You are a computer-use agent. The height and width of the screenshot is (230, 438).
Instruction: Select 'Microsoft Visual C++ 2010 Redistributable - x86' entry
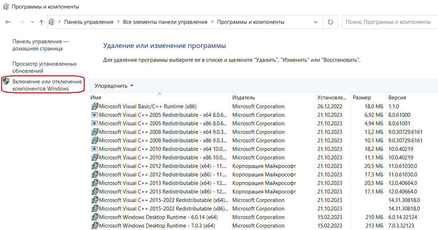click(x=163, y=158)
